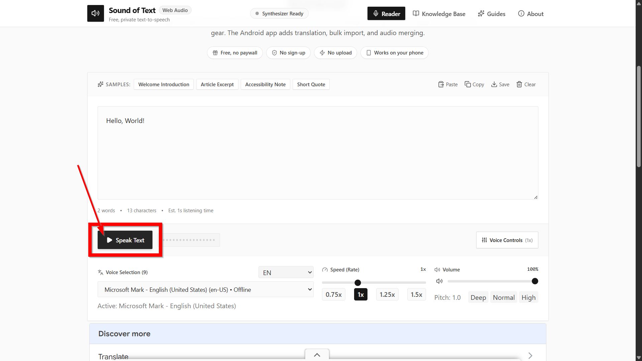Click the Discover more heading
The width and height of the screenshot is (642, 361).
coord(124,334)
